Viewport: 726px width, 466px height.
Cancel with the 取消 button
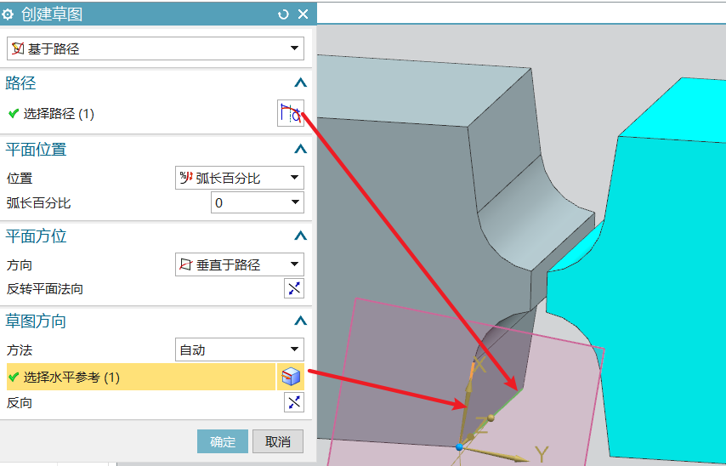coord(278,441)
